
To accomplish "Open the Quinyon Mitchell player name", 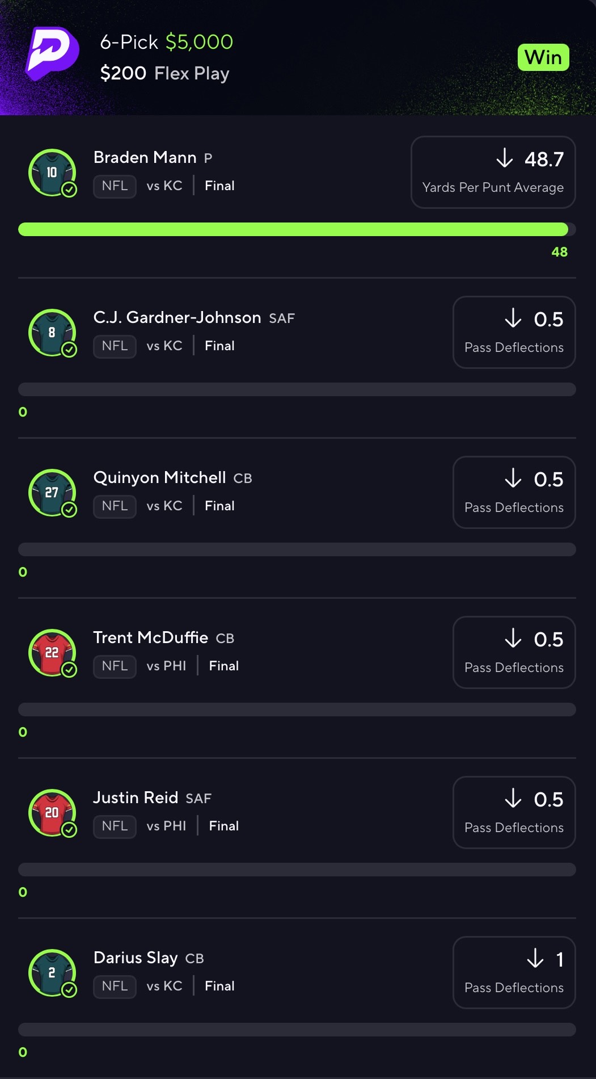I will point(160,478).
